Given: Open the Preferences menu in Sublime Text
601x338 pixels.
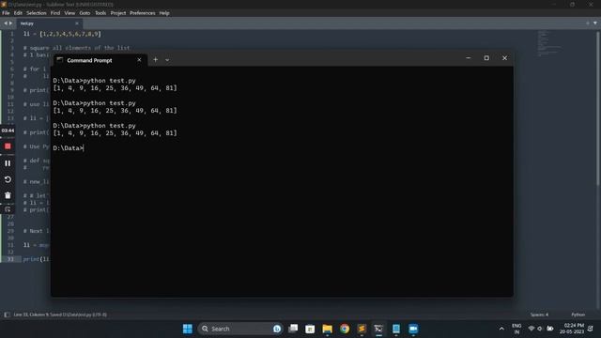Looking at the screenshot, I should tap(142, 13).
